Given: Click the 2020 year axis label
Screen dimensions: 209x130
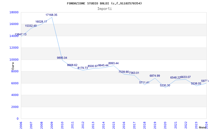Looking at the screenshot, I should click(165, 125).
